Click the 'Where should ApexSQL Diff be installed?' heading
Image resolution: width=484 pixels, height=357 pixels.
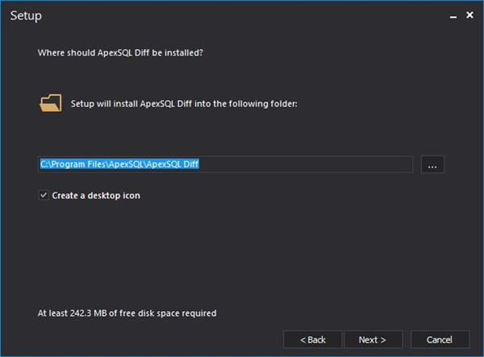pyautogui.click(x=120, y=52)
